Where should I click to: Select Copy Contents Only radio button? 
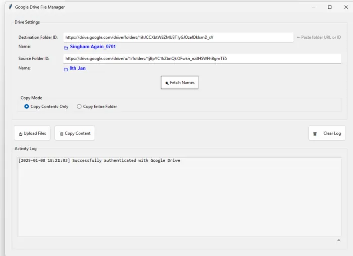tap(27, 106)
